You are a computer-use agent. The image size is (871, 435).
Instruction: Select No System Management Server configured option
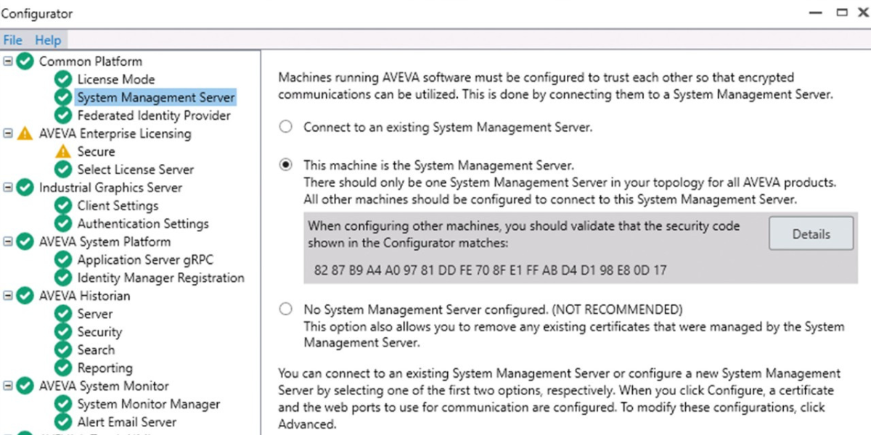coord(286,310)
